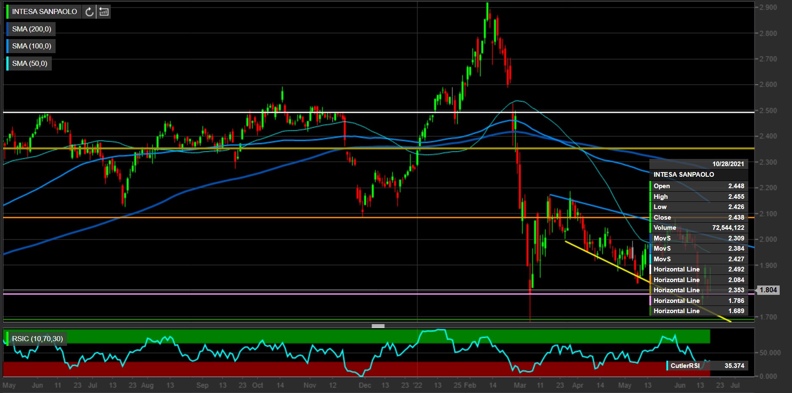
Task: Click the Horizontal Line 2.492 row
Action: point(699,269)
